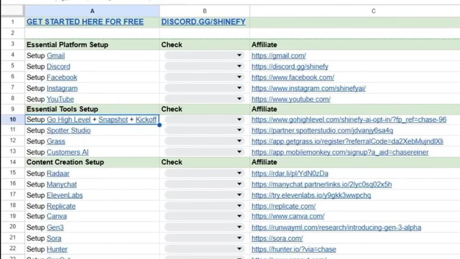460x259 pixels.
Task: Open the DISCORD.GG/SHINEFY link
Action: click(203, 22)
